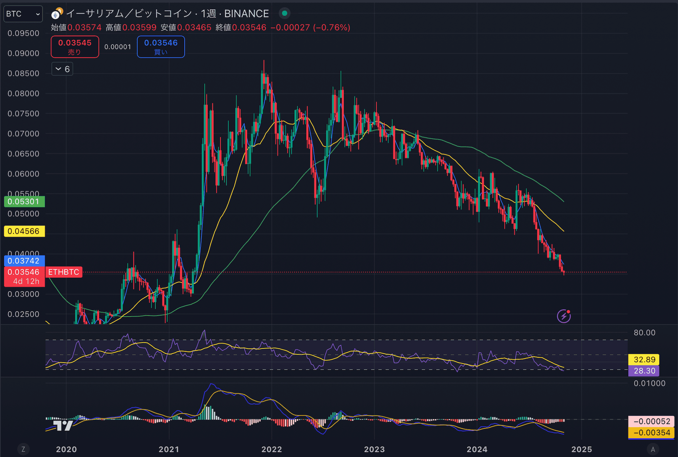Click the −0.00052 MACD histogram label
Viewport: 678px width, 457px height.
pyautogui.click(x=651, y=422)
